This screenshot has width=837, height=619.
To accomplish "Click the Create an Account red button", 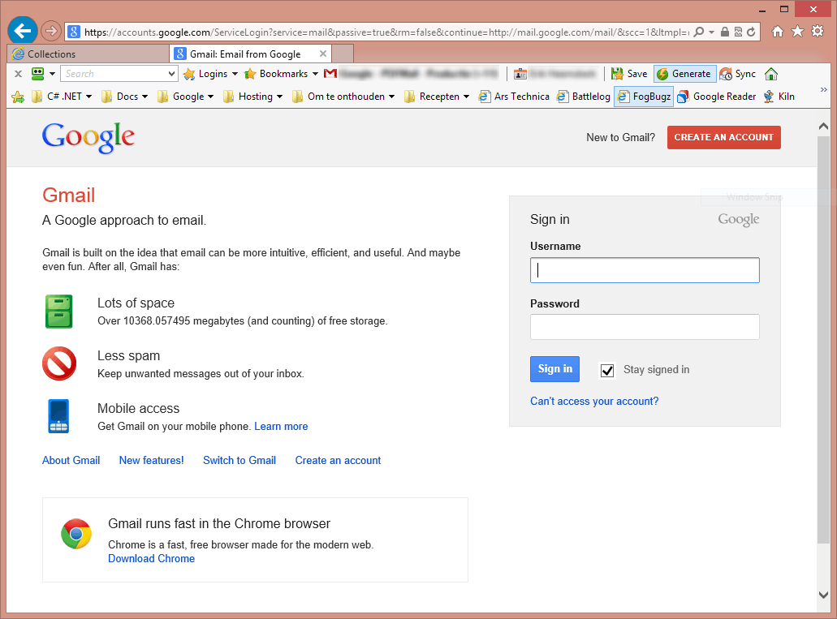I will 723,137.
